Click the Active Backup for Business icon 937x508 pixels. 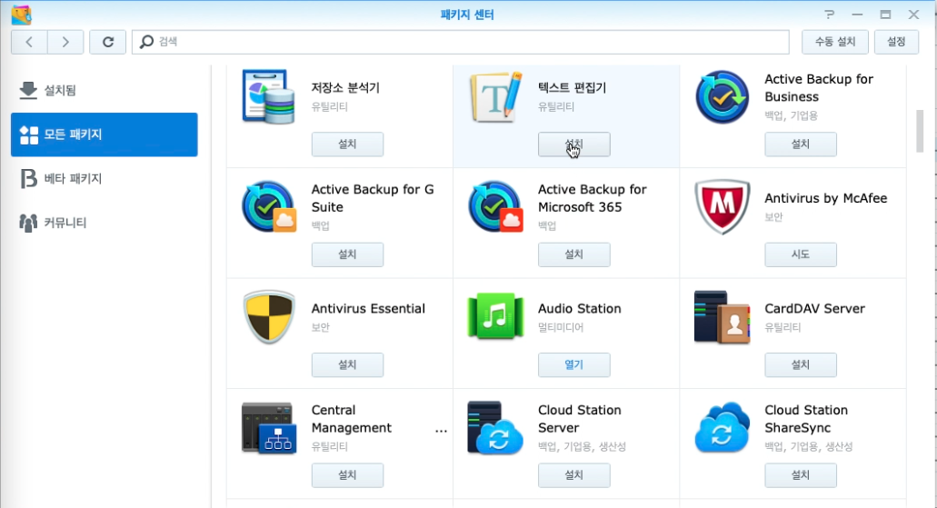[722, 97]
